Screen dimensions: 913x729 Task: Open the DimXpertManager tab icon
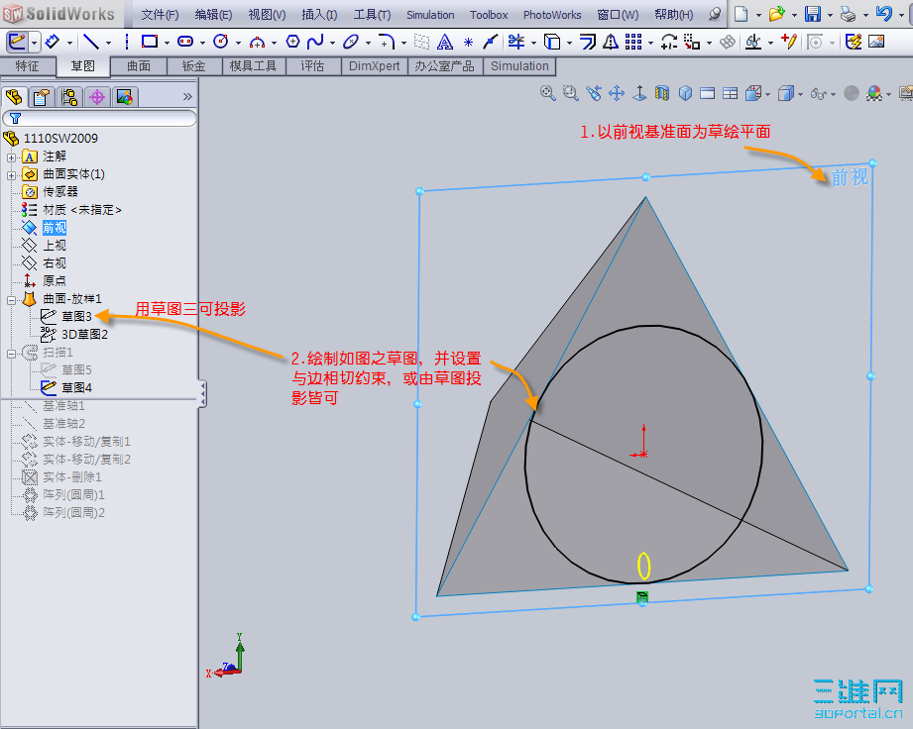97,97
